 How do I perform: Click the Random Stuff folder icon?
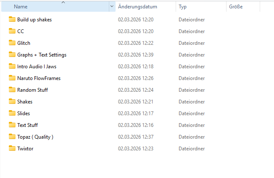[12, 90]
